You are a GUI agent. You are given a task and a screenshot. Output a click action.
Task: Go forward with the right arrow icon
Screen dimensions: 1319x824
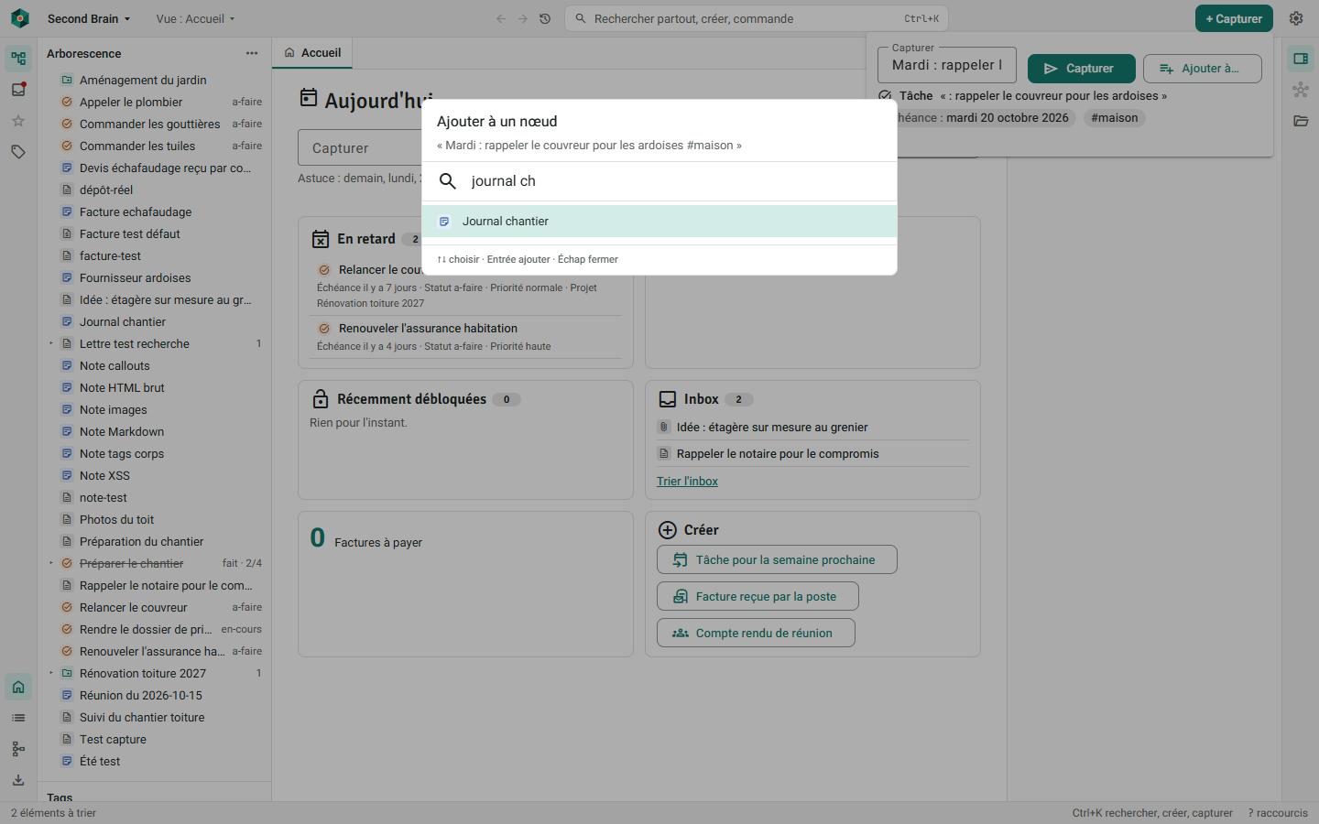point(523,18)
